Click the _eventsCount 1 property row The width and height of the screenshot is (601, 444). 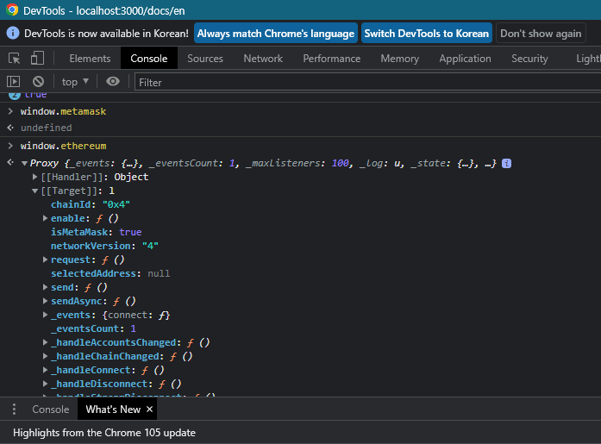tap(93, 328)
